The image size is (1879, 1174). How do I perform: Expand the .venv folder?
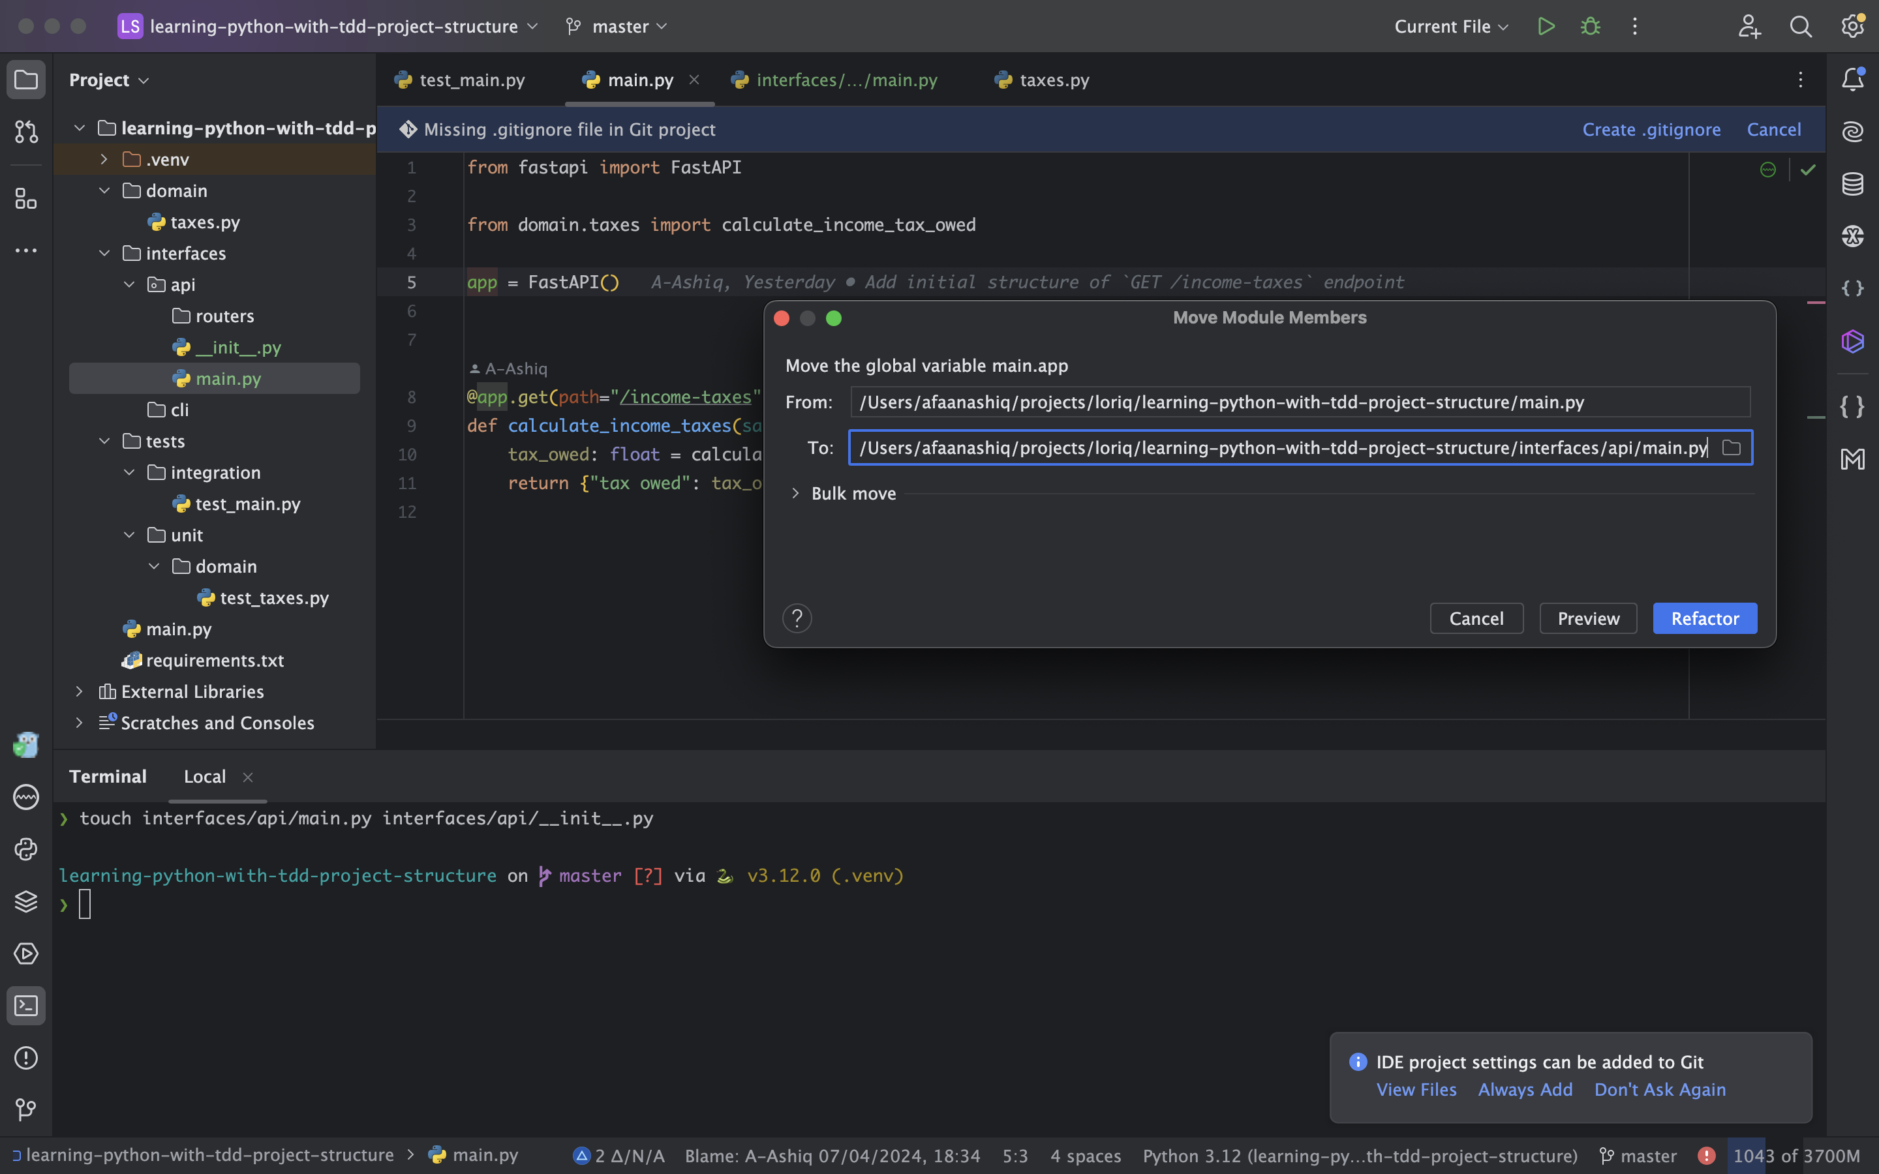(x=104, y=159)
